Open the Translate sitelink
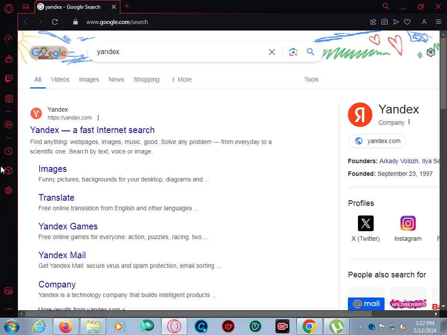 tap(56, 198)
